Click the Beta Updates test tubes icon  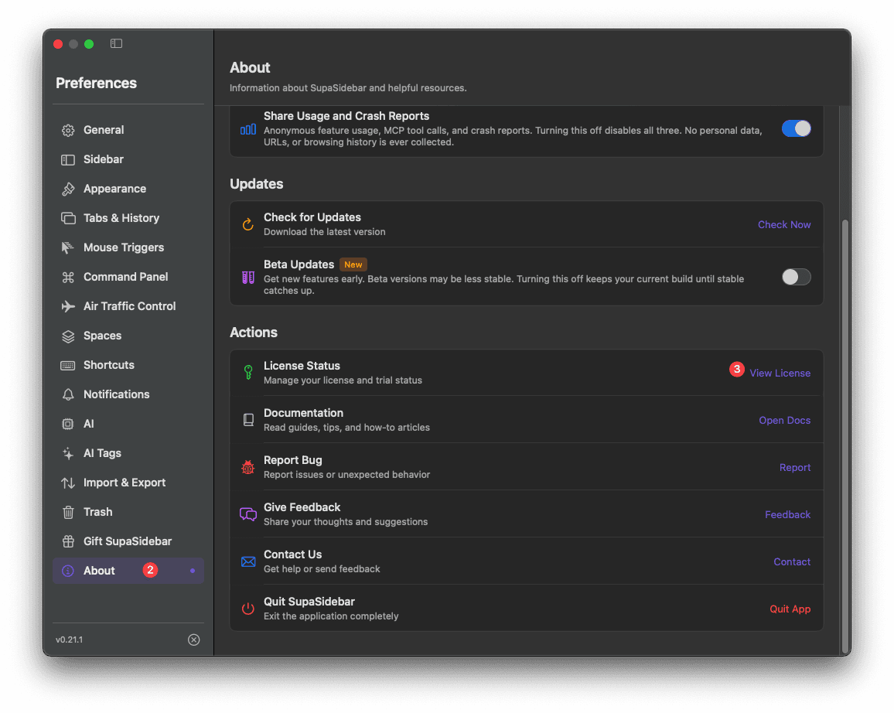(x=248, y=278)
